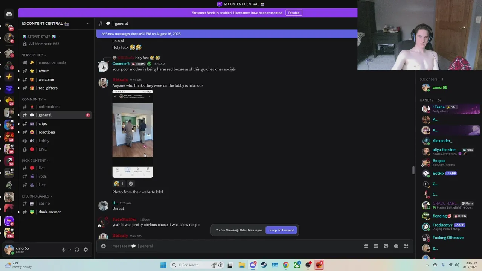The width and height of the screenshot is (482, 271).
Task: Open CRACC HARL member entry
Action: point(450,205)
